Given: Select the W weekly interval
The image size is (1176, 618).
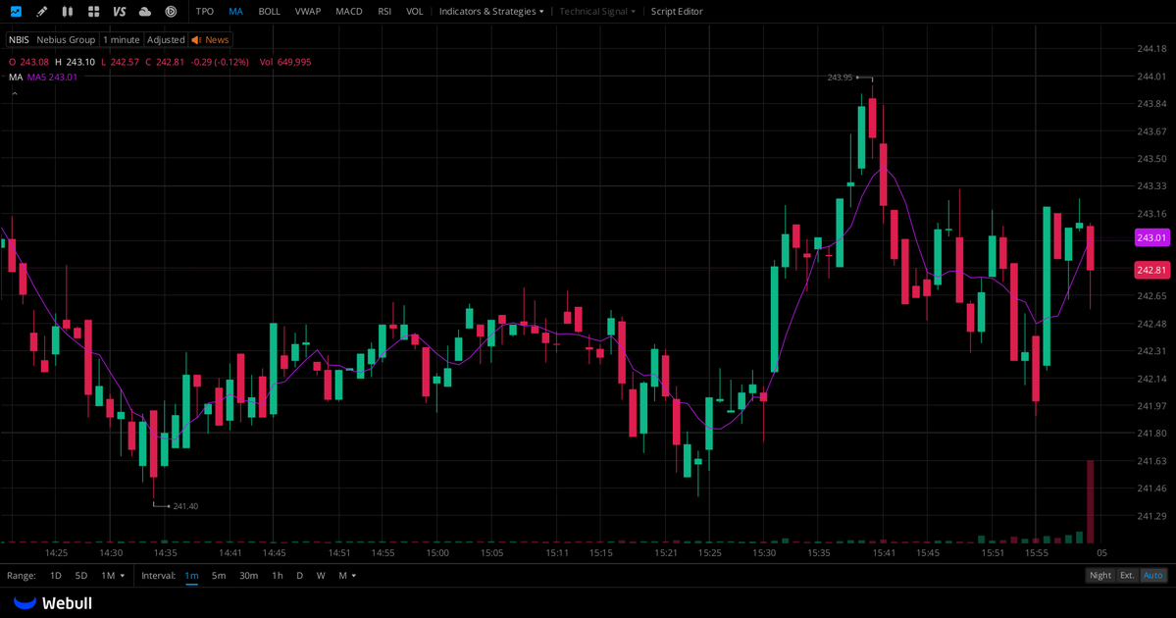Looking at the screenshot, I should pyautogui.click(x=321, y=575).
